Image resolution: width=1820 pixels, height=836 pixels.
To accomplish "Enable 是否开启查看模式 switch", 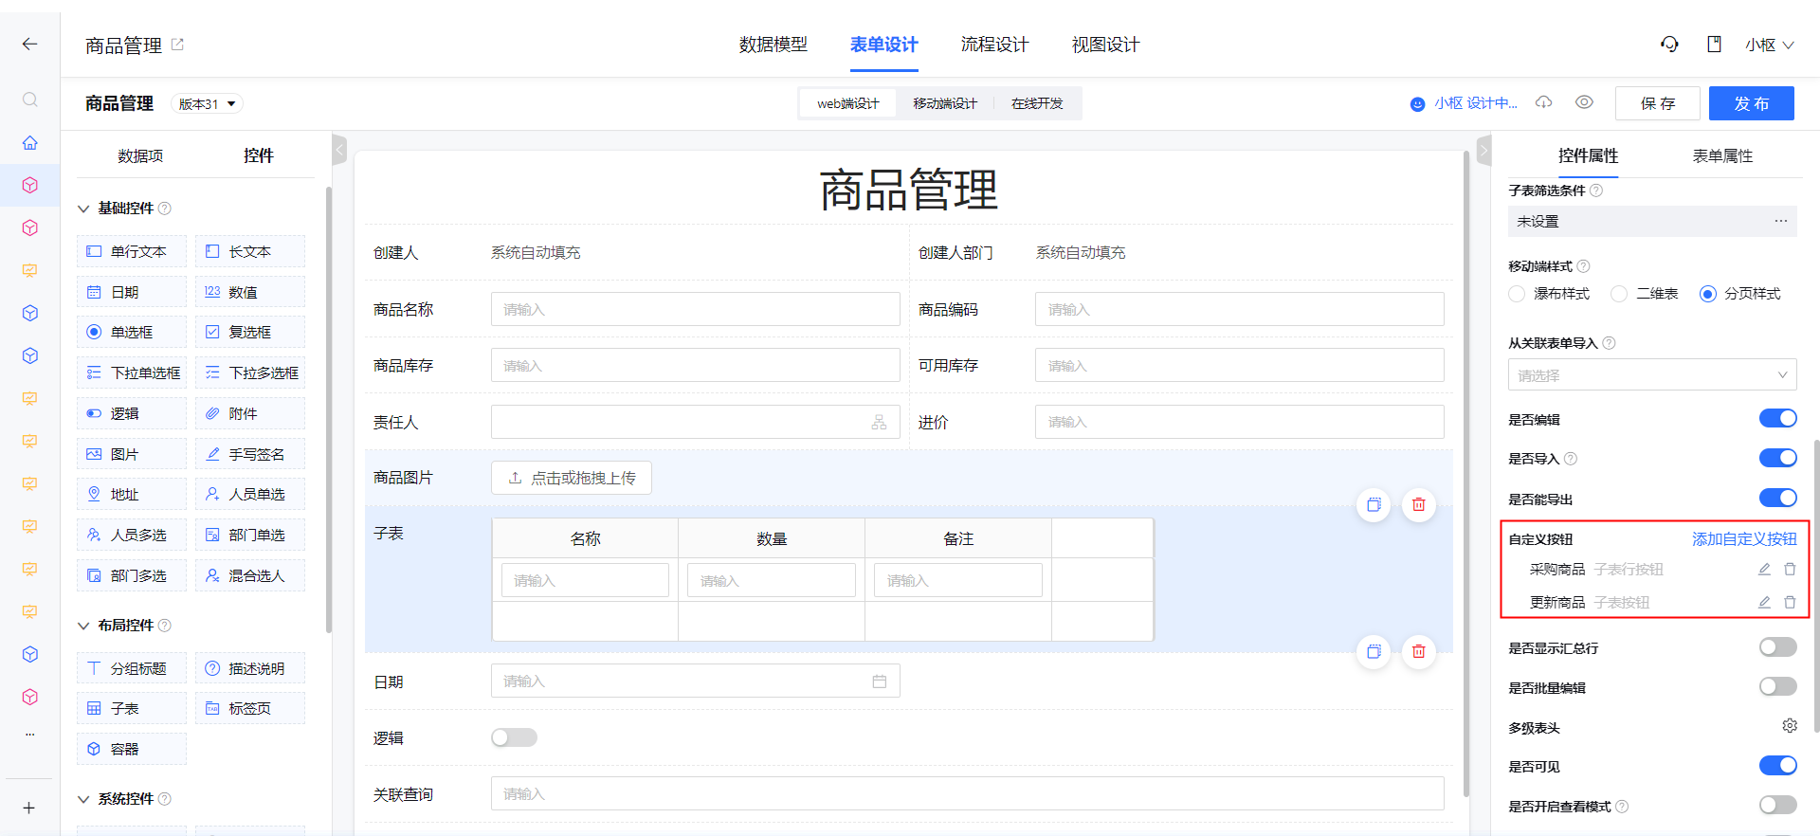I will click(x=1777, y=805).
